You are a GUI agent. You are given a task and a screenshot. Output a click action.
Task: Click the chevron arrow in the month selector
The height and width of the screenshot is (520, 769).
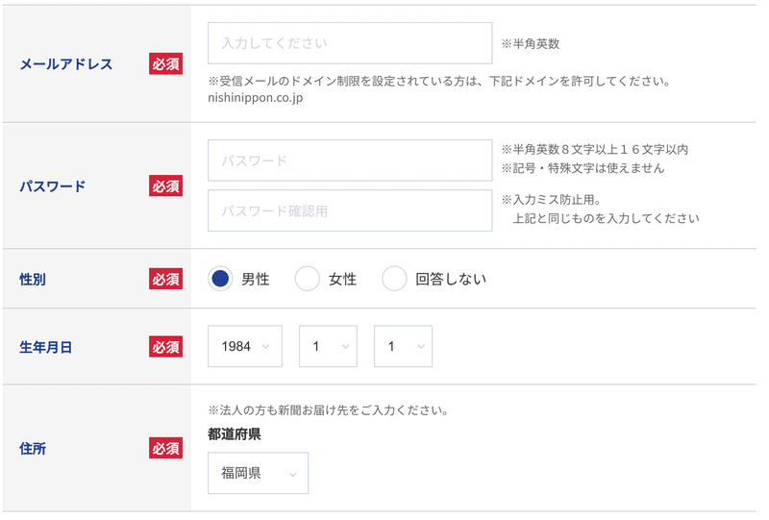(x=345, y=347)
